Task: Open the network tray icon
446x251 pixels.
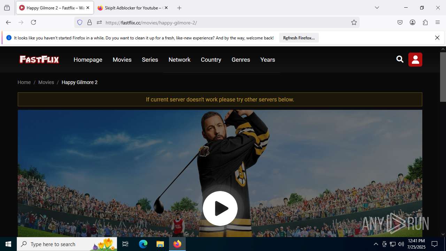Action: 393,244
